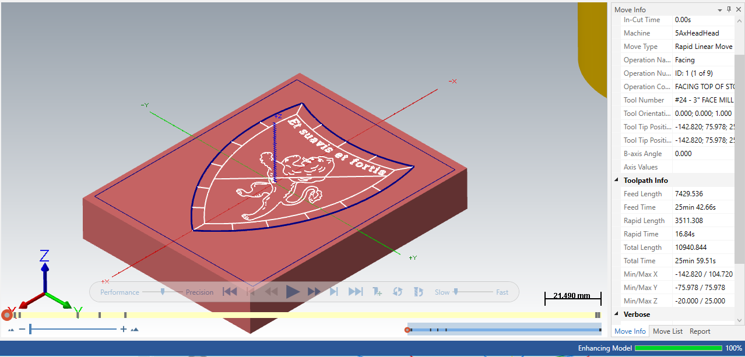Image resolution: width=745 pixels, height=357 pixels.
Task: Click the fast forward button
Action: coord(314,292)
